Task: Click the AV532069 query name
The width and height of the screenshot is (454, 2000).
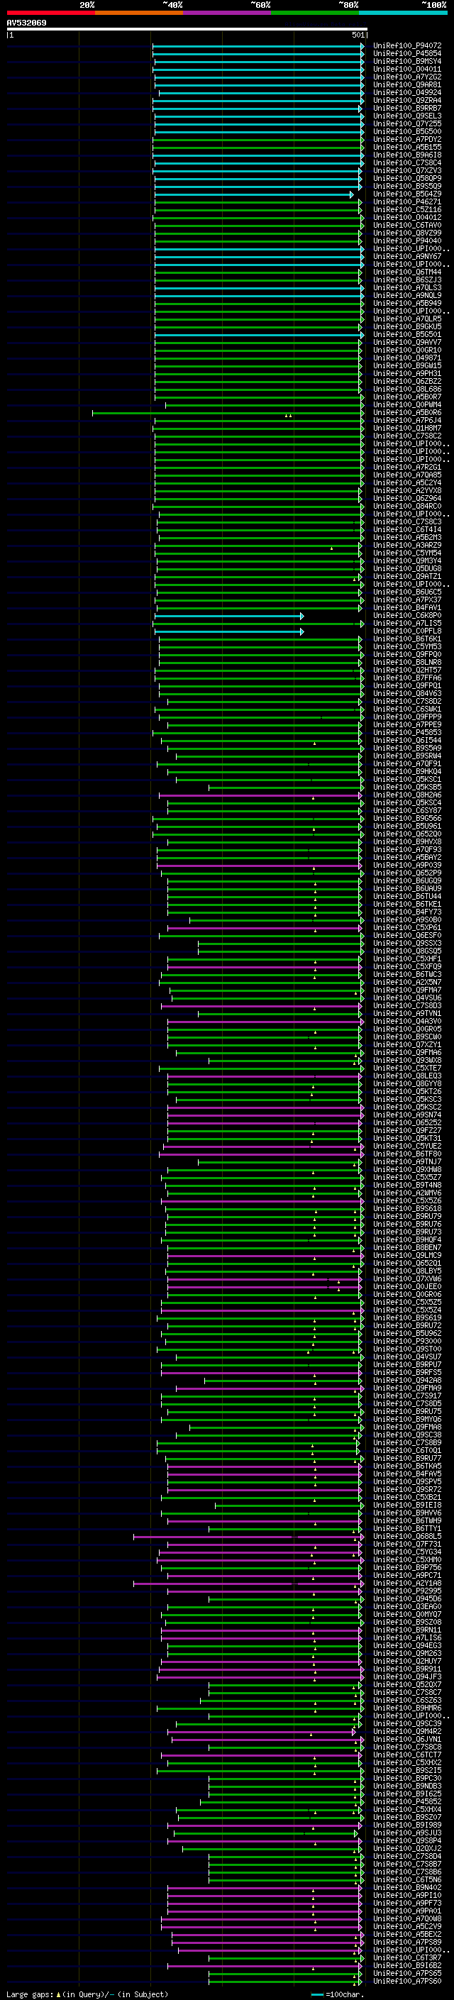Action: (26, 23)
